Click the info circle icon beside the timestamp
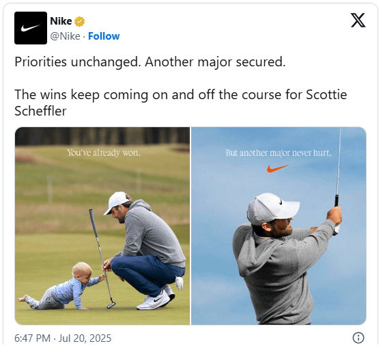Viewport: 381px width, 348px height. pyautogui.click(x=358, y=338)
